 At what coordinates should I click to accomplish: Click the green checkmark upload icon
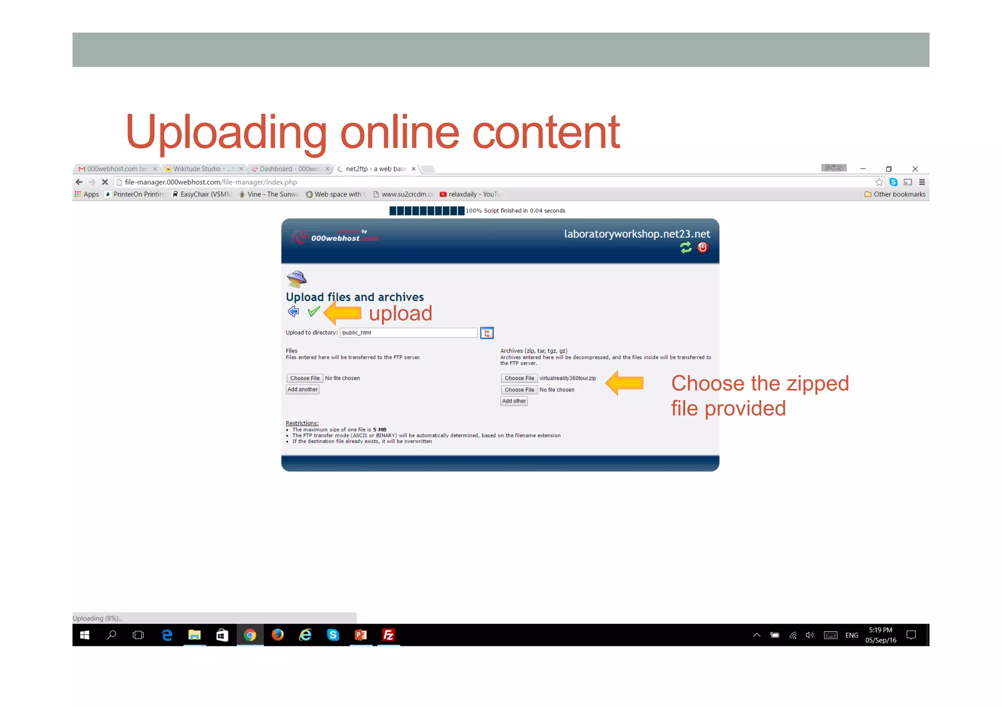314,311
